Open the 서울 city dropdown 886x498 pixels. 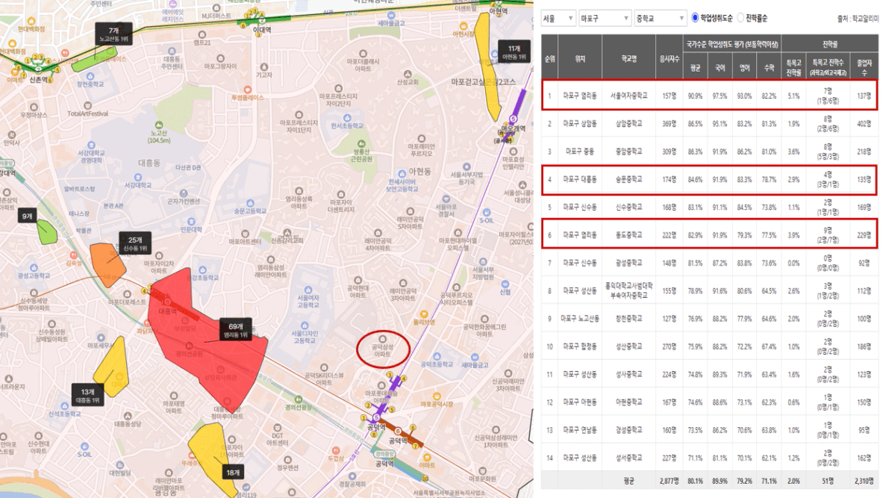click(x=558, y=19)
